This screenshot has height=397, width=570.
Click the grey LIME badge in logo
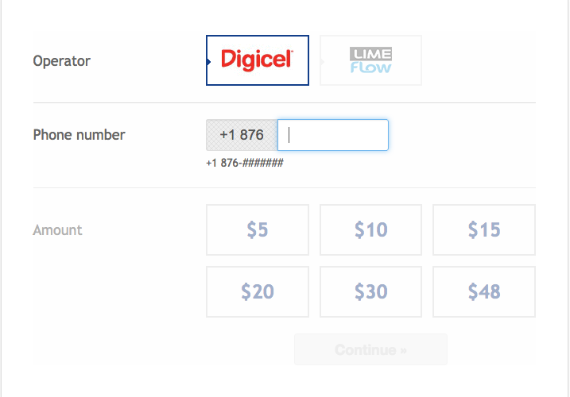pos(370,54)
